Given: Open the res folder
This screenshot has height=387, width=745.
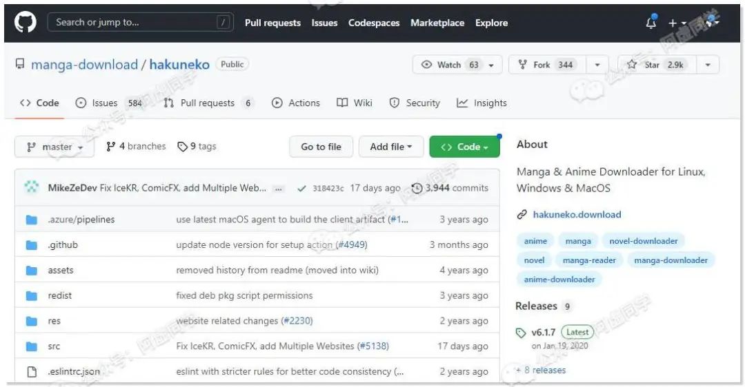Looking at the screenshot, I should pyautogui.click(x=54, y=321).
